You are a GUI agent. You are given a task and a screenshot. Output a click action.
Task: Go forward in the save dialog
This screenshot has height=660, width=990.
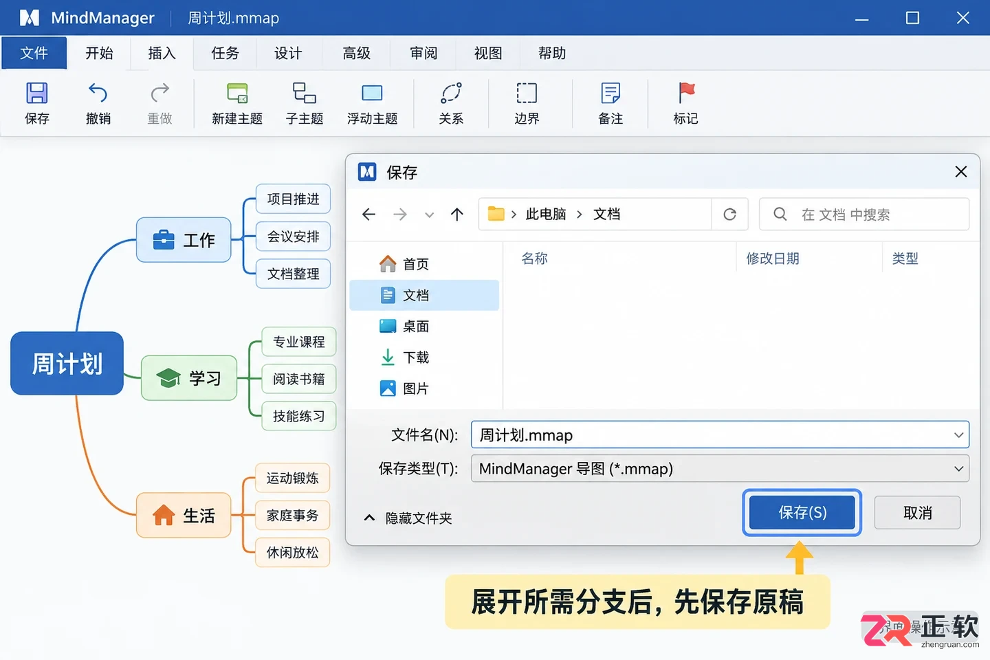(400, 214)
